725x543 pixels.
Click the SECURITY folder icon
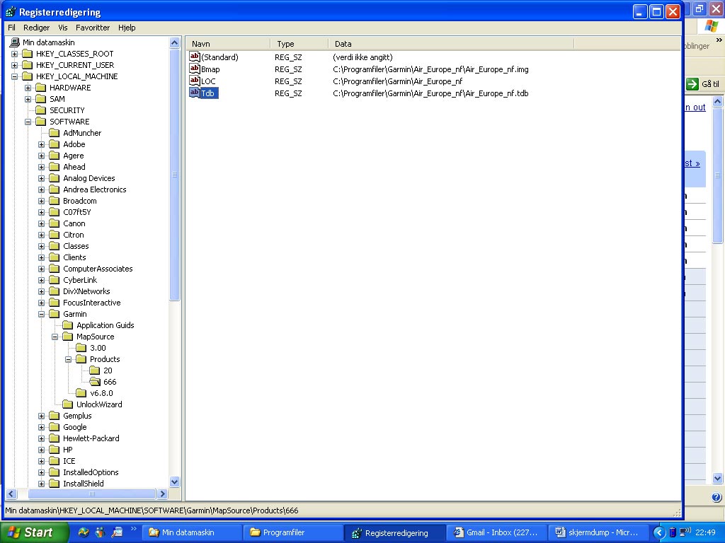pos(41,110)
